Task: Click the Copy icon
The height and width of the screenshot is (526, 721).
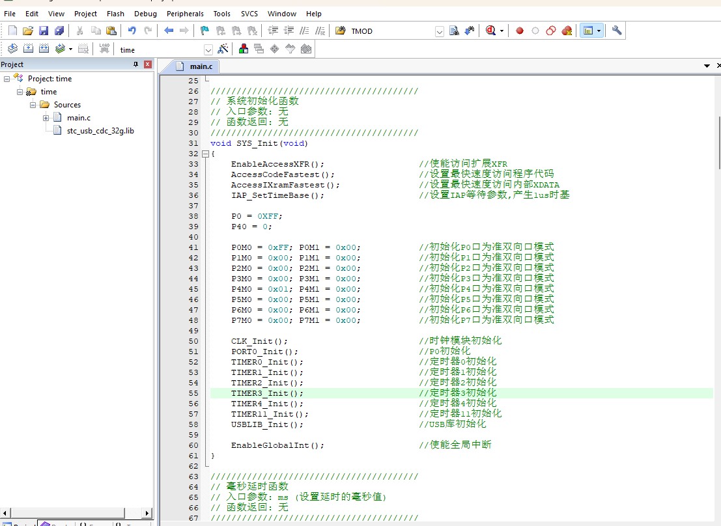Action: click(x=96, y=31)
